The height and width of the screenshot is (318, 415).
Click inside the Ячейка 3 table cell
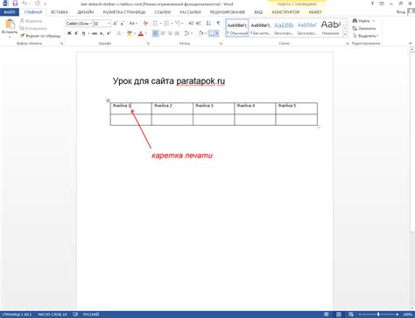[214, 108]
